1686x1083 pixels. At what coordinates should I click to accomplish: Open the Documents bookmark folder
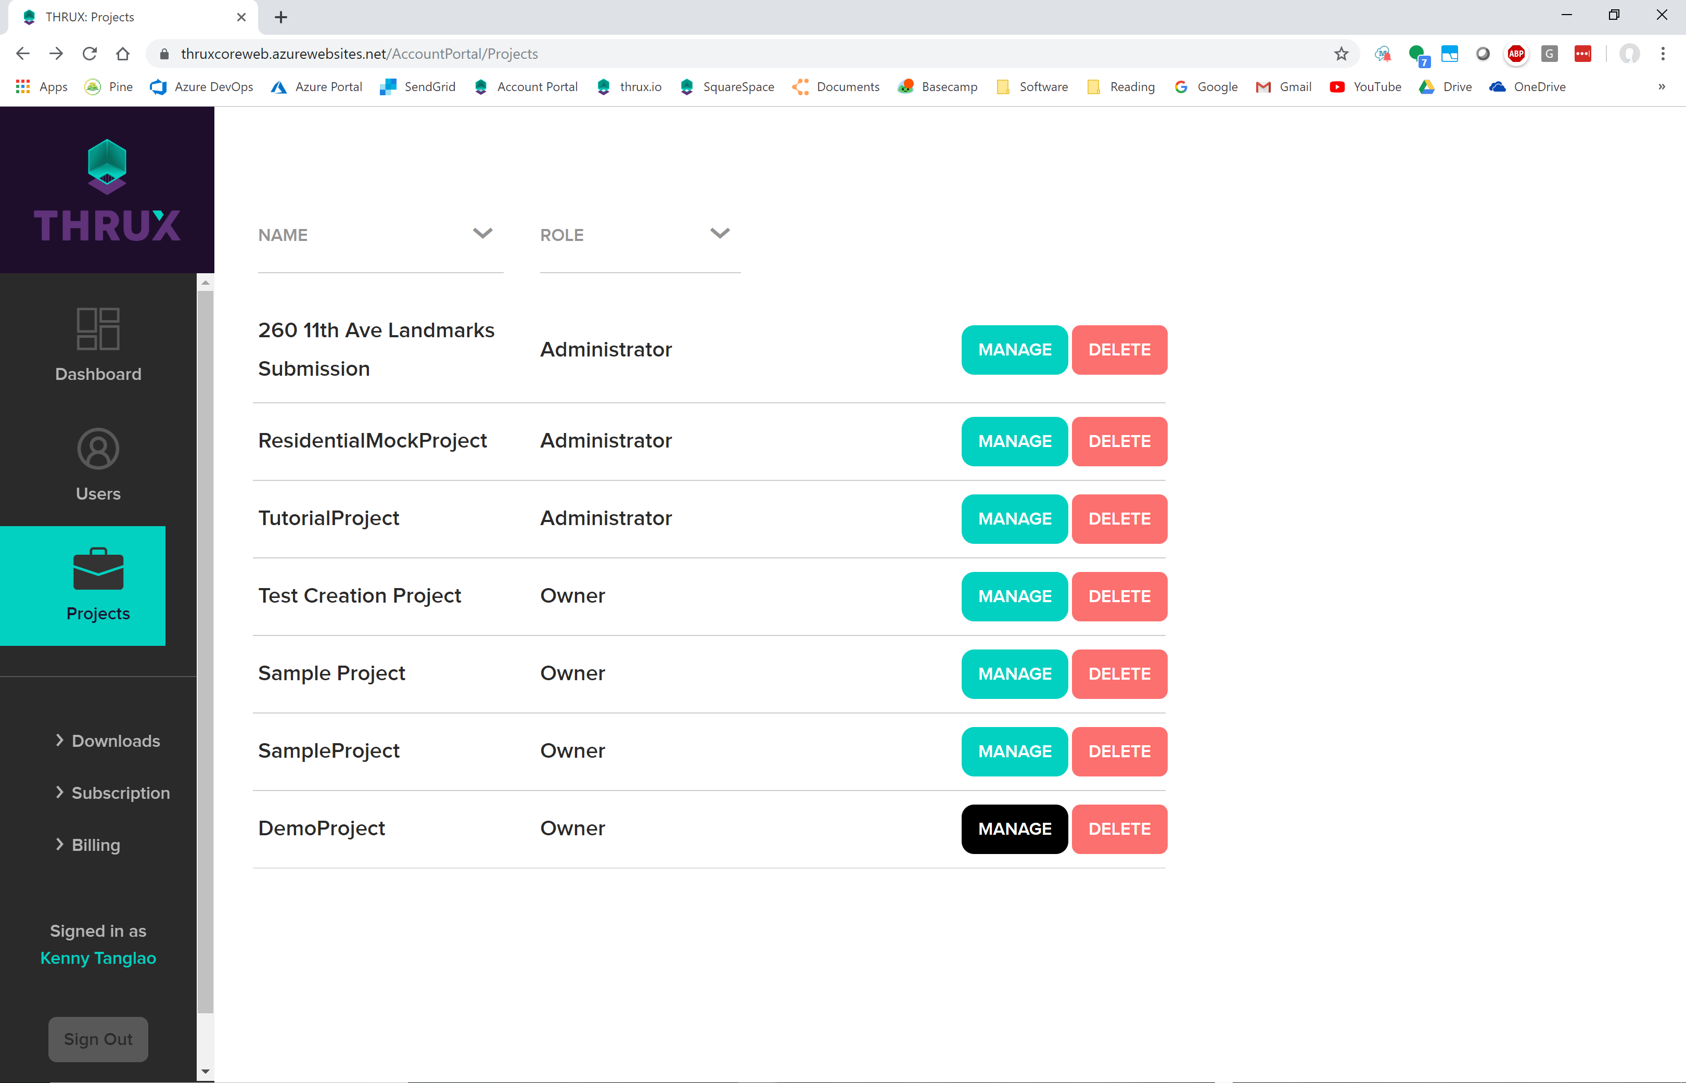(x=836, y=86)
